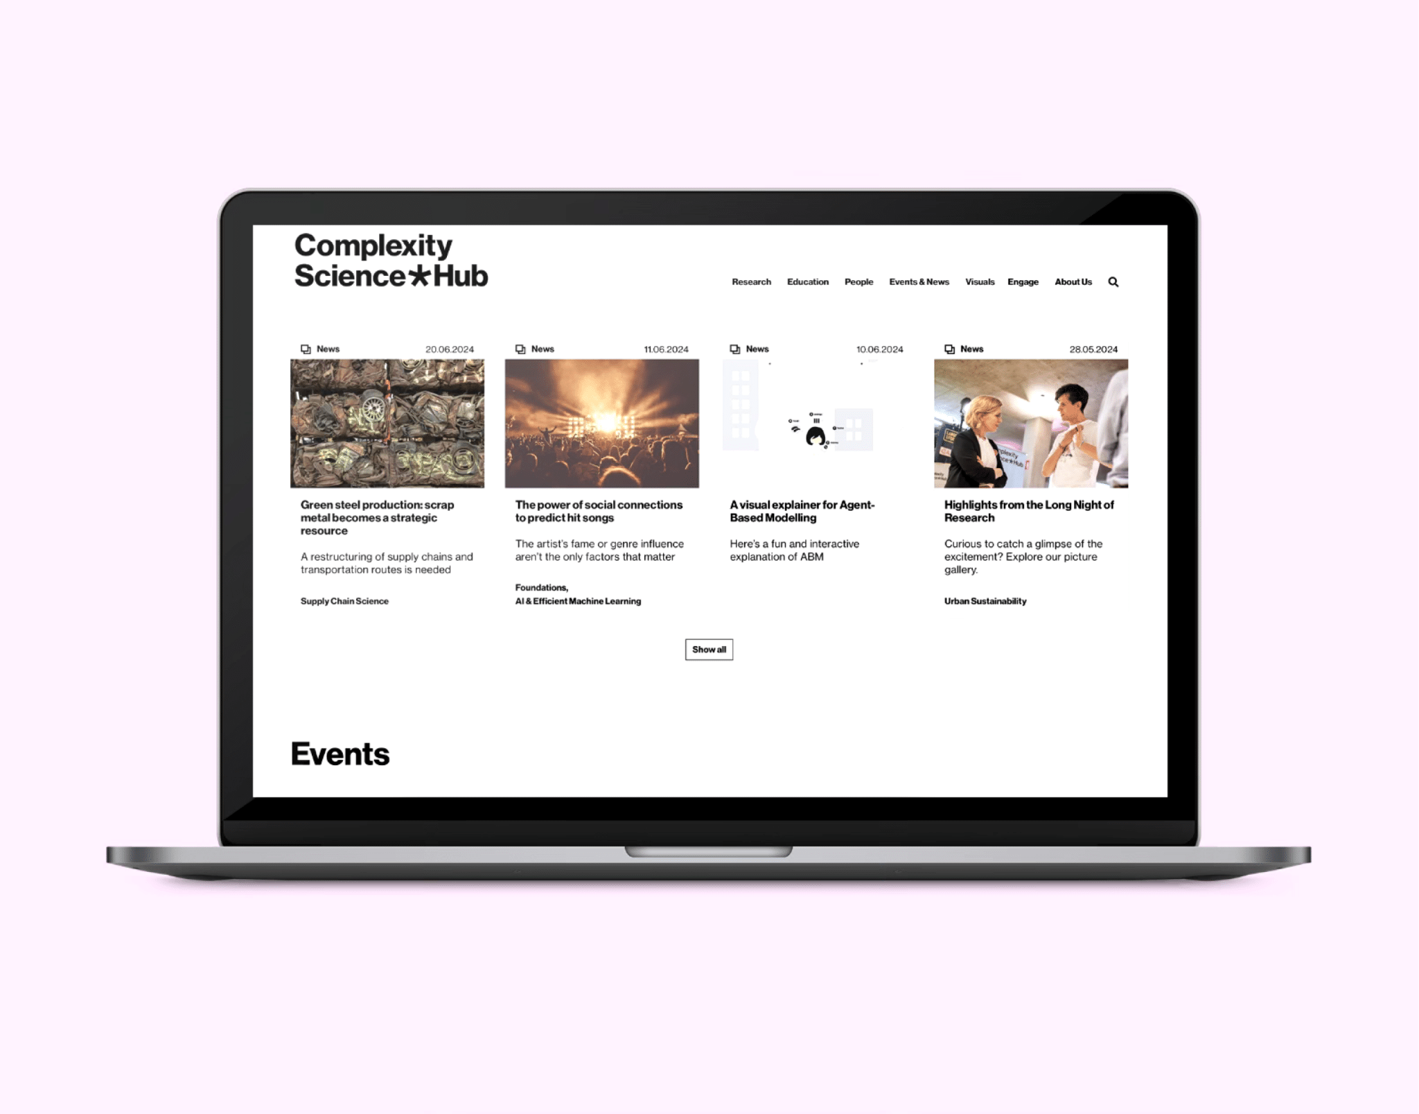The width and height of the screenshot is (1419, 1114).
Task: Expand the Education navigation dropdown
Action: point(807,282)
